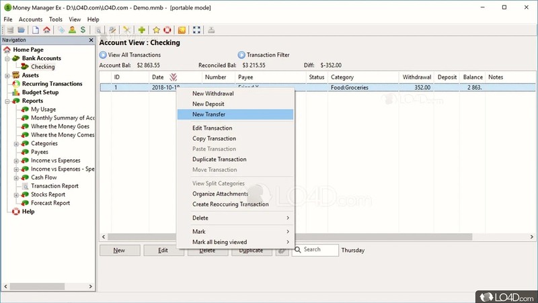Choose New Withdrawal from context menu
This screenshot has height=303, width=538.
point(235,93)
